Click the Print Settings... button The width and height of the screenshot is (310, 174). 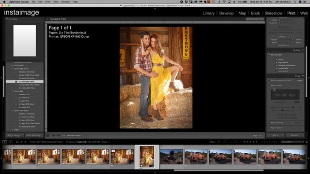34,135
